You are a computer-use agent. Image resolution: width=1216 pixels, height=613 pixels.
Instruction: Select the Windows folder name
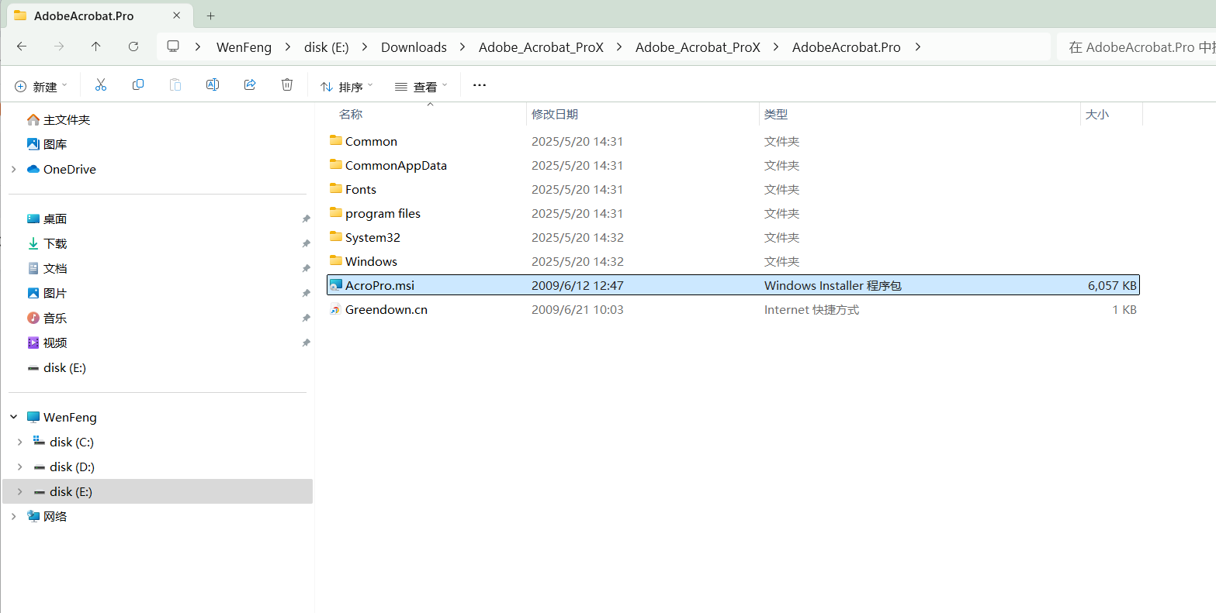(x=371, y=261)
